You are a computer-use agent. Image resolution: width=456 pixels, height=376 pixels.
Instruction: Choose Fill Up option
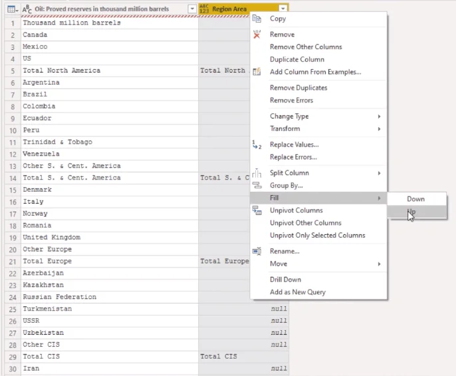pos(417,212)
